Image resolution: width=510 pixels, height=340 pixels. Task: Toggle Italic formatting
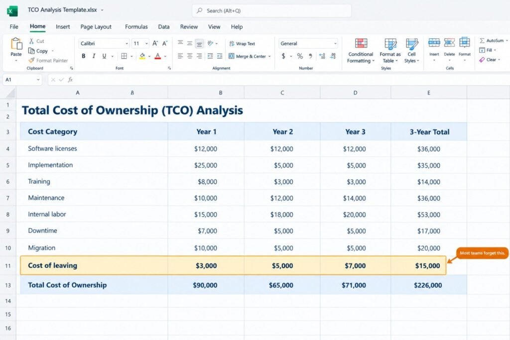[x=94, y=56]
